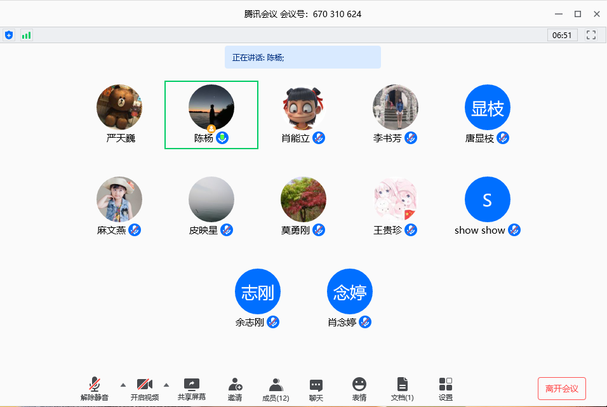Select the blue 显枝 avatar

[488, 107]
